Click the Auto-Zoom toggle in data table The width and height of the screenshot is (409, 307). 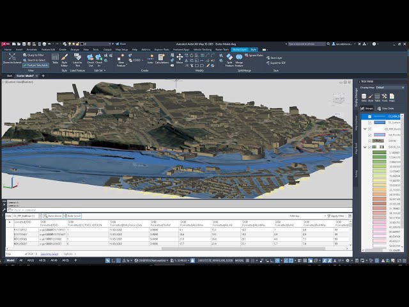click(x=53, y=216)
